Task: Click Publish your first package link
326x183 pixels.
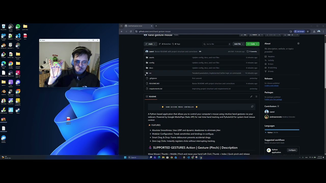Action: [273, 99]
